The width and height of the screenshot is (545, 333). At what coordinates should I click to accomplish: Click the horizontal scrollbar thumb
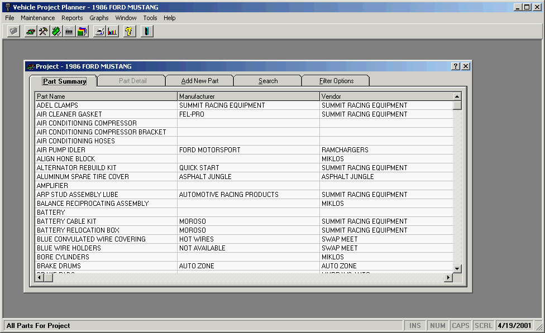[x=49, y=277]
